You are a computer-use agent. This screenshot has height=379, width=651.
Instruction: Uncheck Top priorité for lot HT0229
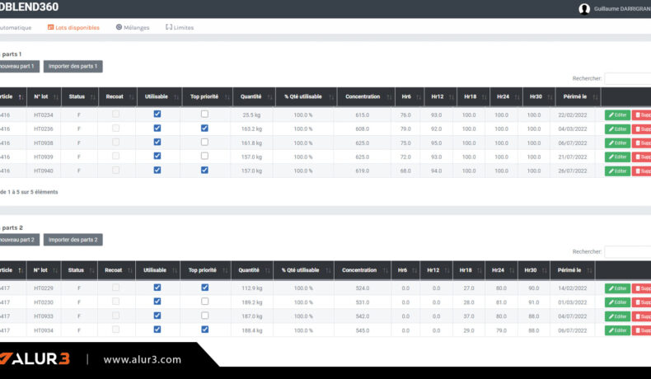204,288
